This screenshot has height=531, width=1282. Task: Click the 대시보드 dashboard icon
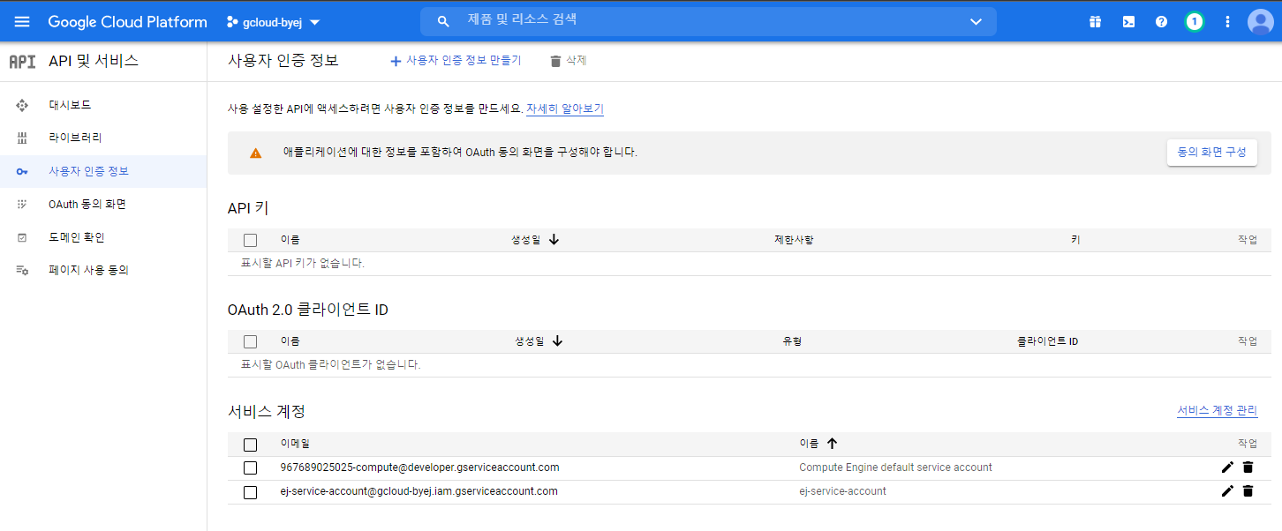point(22,105)
